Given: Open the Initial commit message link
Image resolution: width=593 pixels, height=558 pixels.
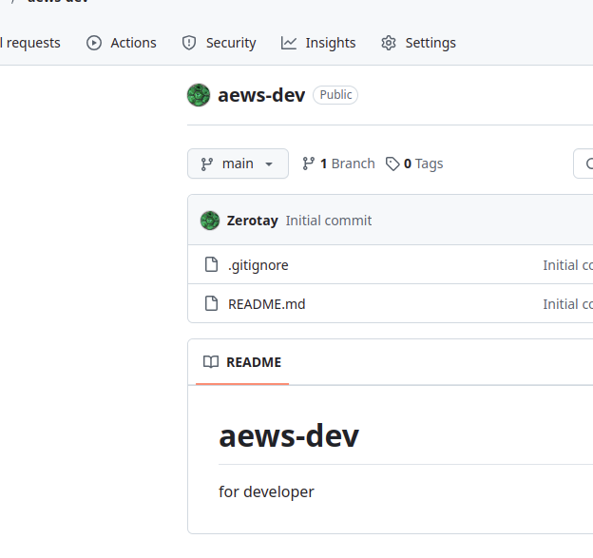Looking at the screenshot, I should tap(329, 221).
